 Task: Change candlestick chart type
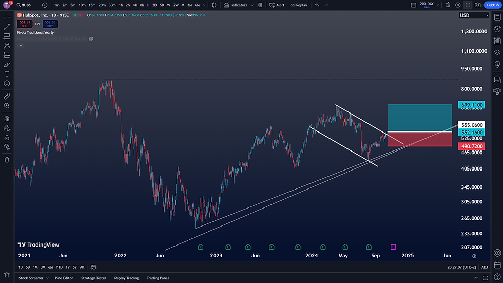pos(215,5)
